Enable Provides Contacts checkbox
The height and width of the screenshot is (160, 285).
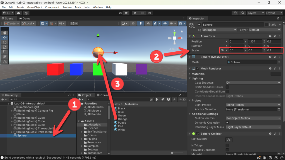click(x=227, y=150)
